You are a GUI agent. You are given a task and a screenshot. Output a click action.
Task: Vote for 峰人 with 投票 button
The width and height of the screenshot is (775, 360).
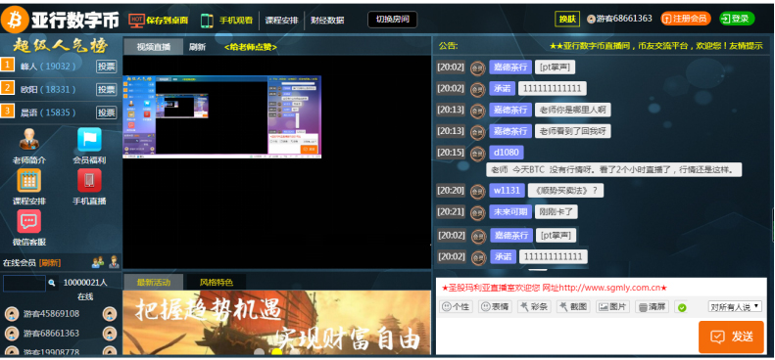106,67
